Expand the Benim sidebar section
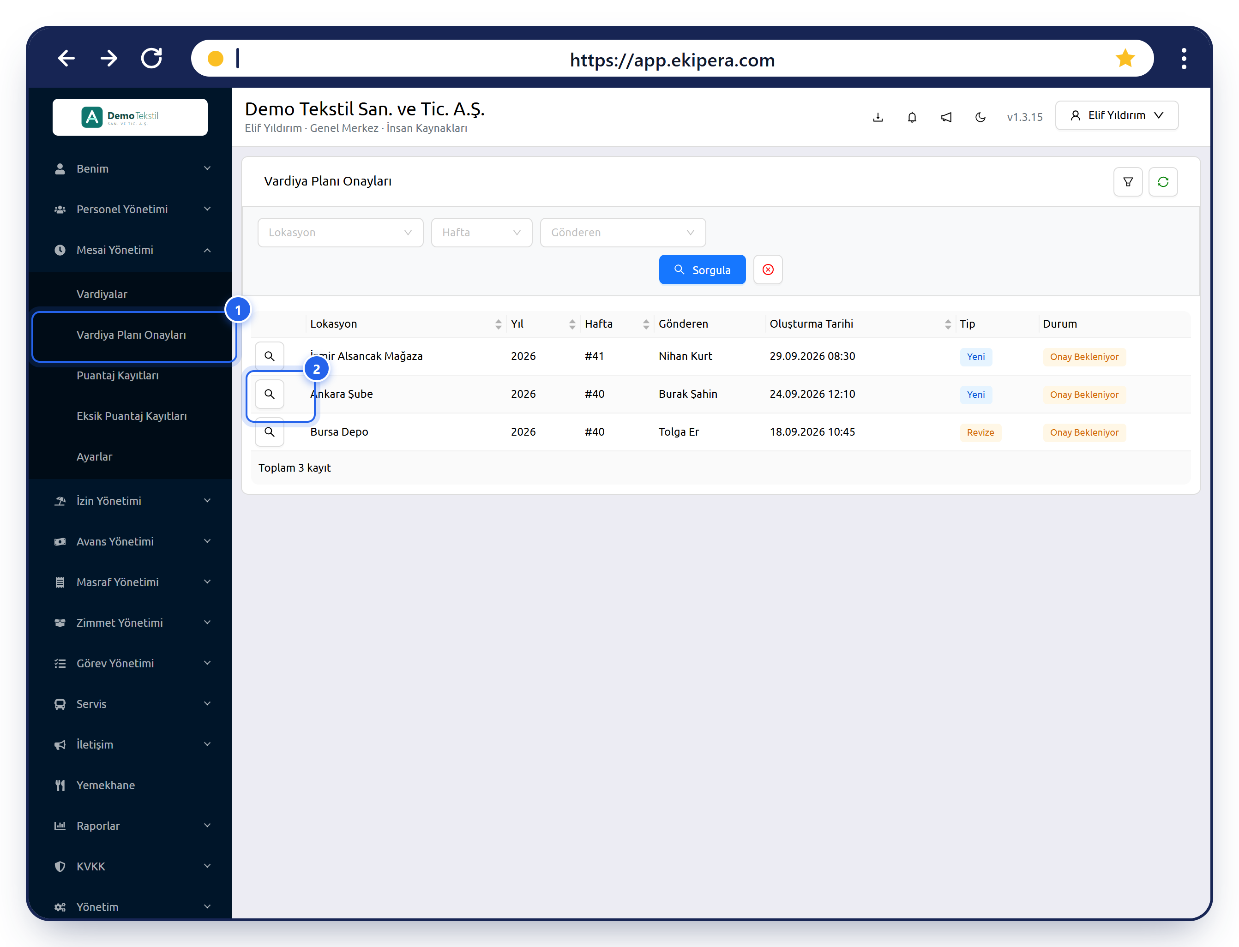 pos(131,168)
